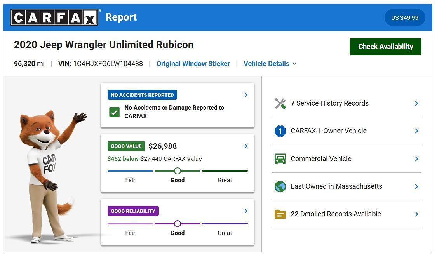Viewport: 437px width, 254px height.
Task: Click the blue 1-Owner badge icon
Action: click(280, 131)
